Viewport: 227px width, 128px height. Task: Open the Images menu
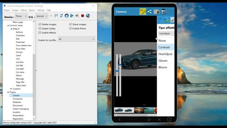pyautogui.click(x=15, y=10)
